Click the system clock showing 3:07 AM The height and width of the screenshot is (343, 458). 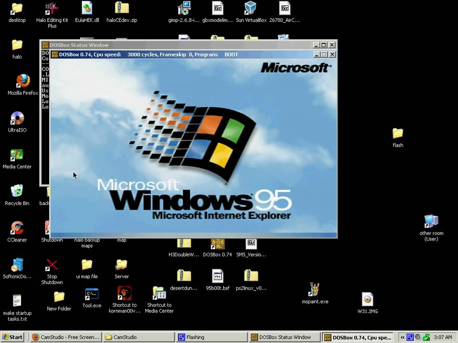tap(442, 337)
